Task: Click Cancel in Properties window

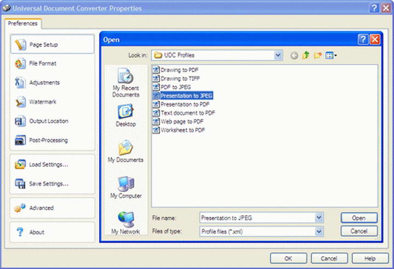Action: point(329,259)
